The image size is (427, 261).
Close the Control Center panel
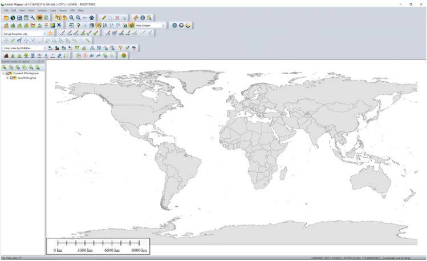click(x=43, y=61)
